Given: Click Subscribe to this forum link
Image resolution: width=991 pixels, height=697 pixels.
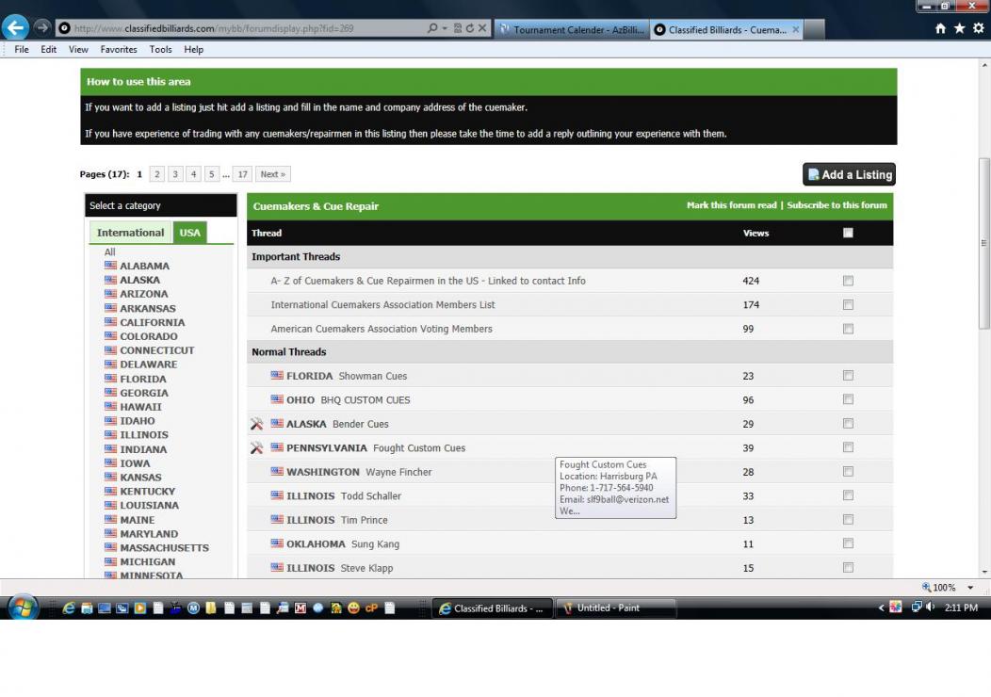Looking at the screenshot, I should pos(837,205).
